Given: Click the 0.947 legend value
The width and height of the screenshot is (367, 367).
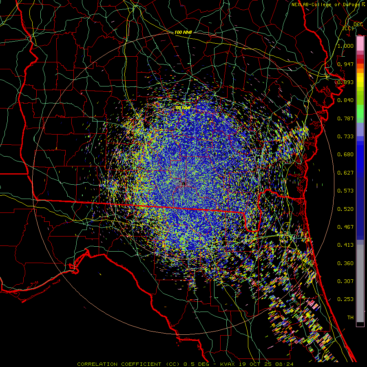Looking at the screenshot, I should (345, 64).
